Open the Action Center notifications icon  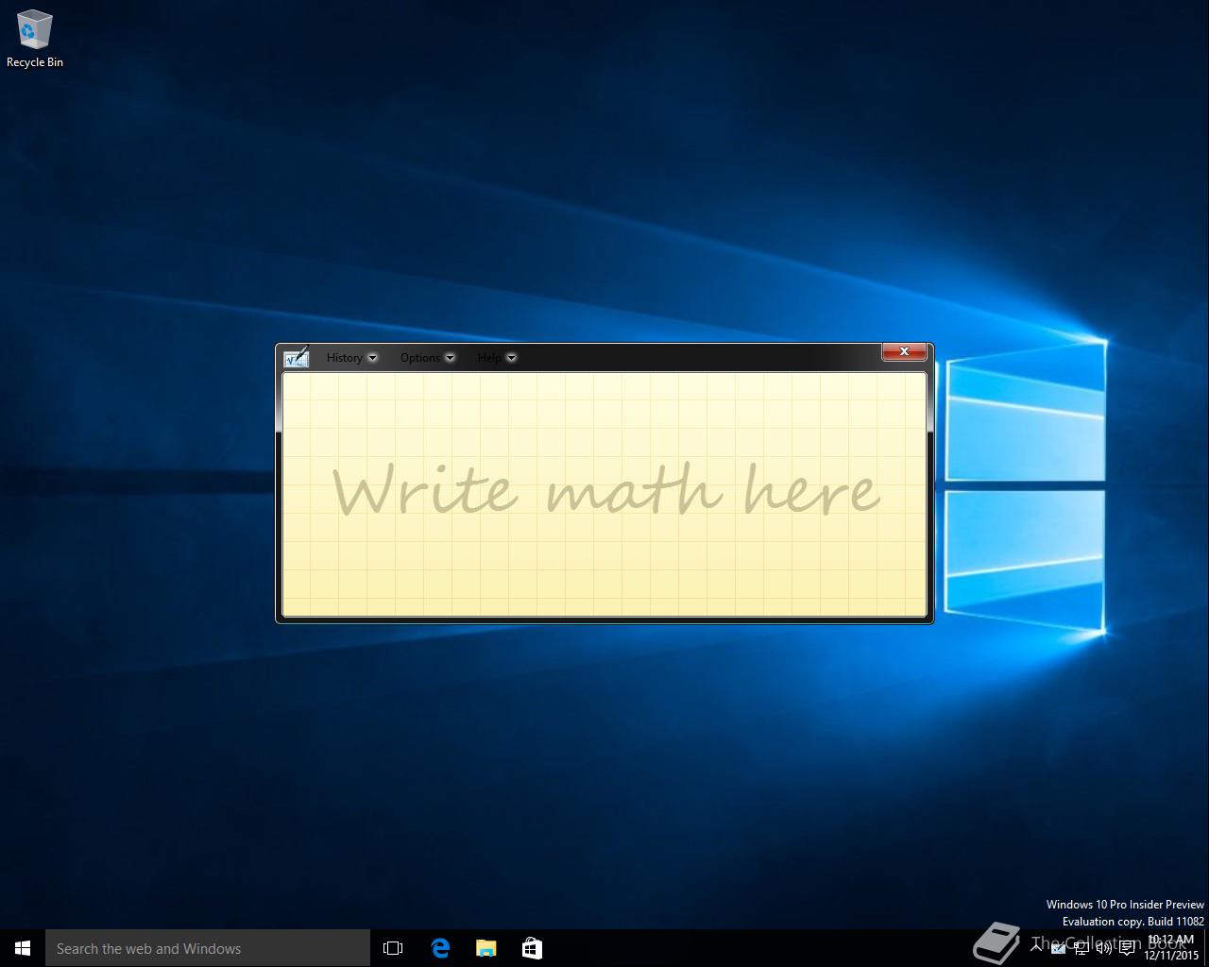[x=1127, y=948]
